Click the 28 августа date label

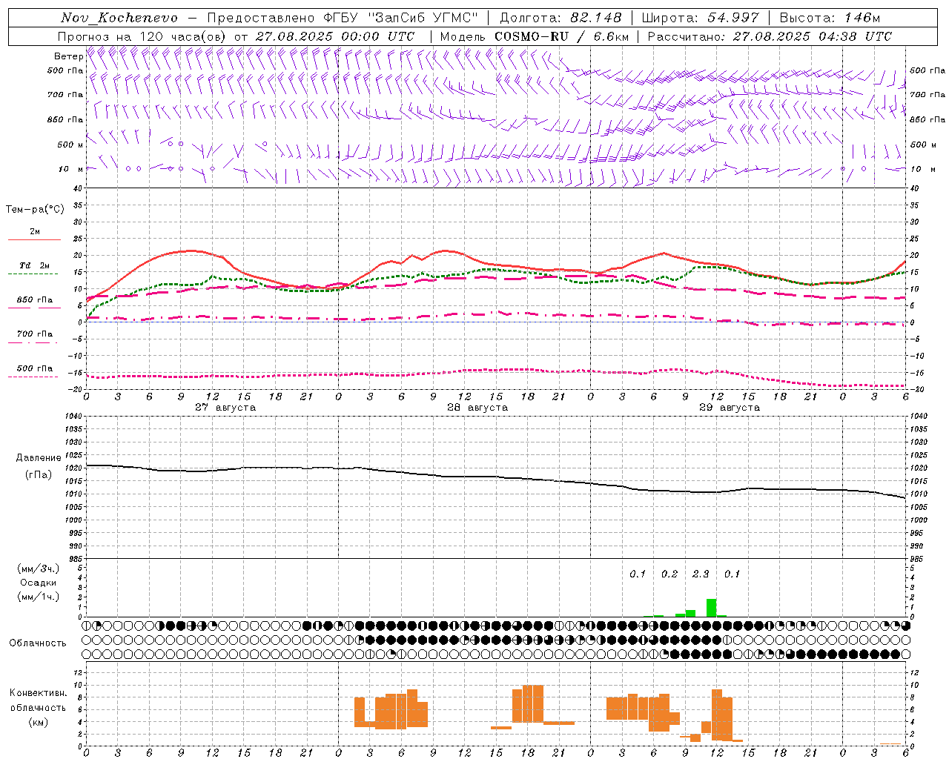[x=477, y=408]
